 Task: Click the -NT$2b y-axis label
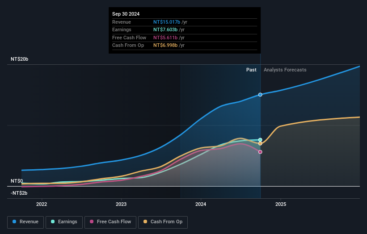(x=19, y=193)
